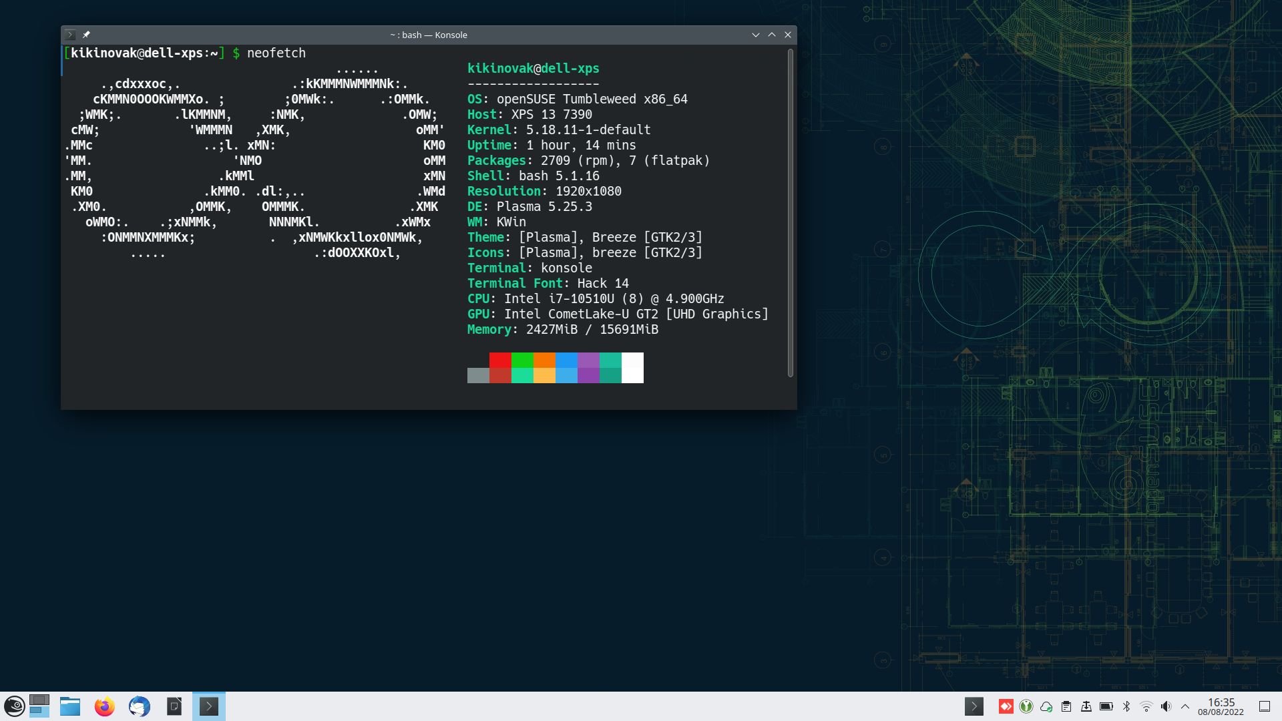The width and height of the screenshot is (1282, 721).
Task: Open the clock showing 16:35
Action: pyautogui.click(x=1221, y=706)
